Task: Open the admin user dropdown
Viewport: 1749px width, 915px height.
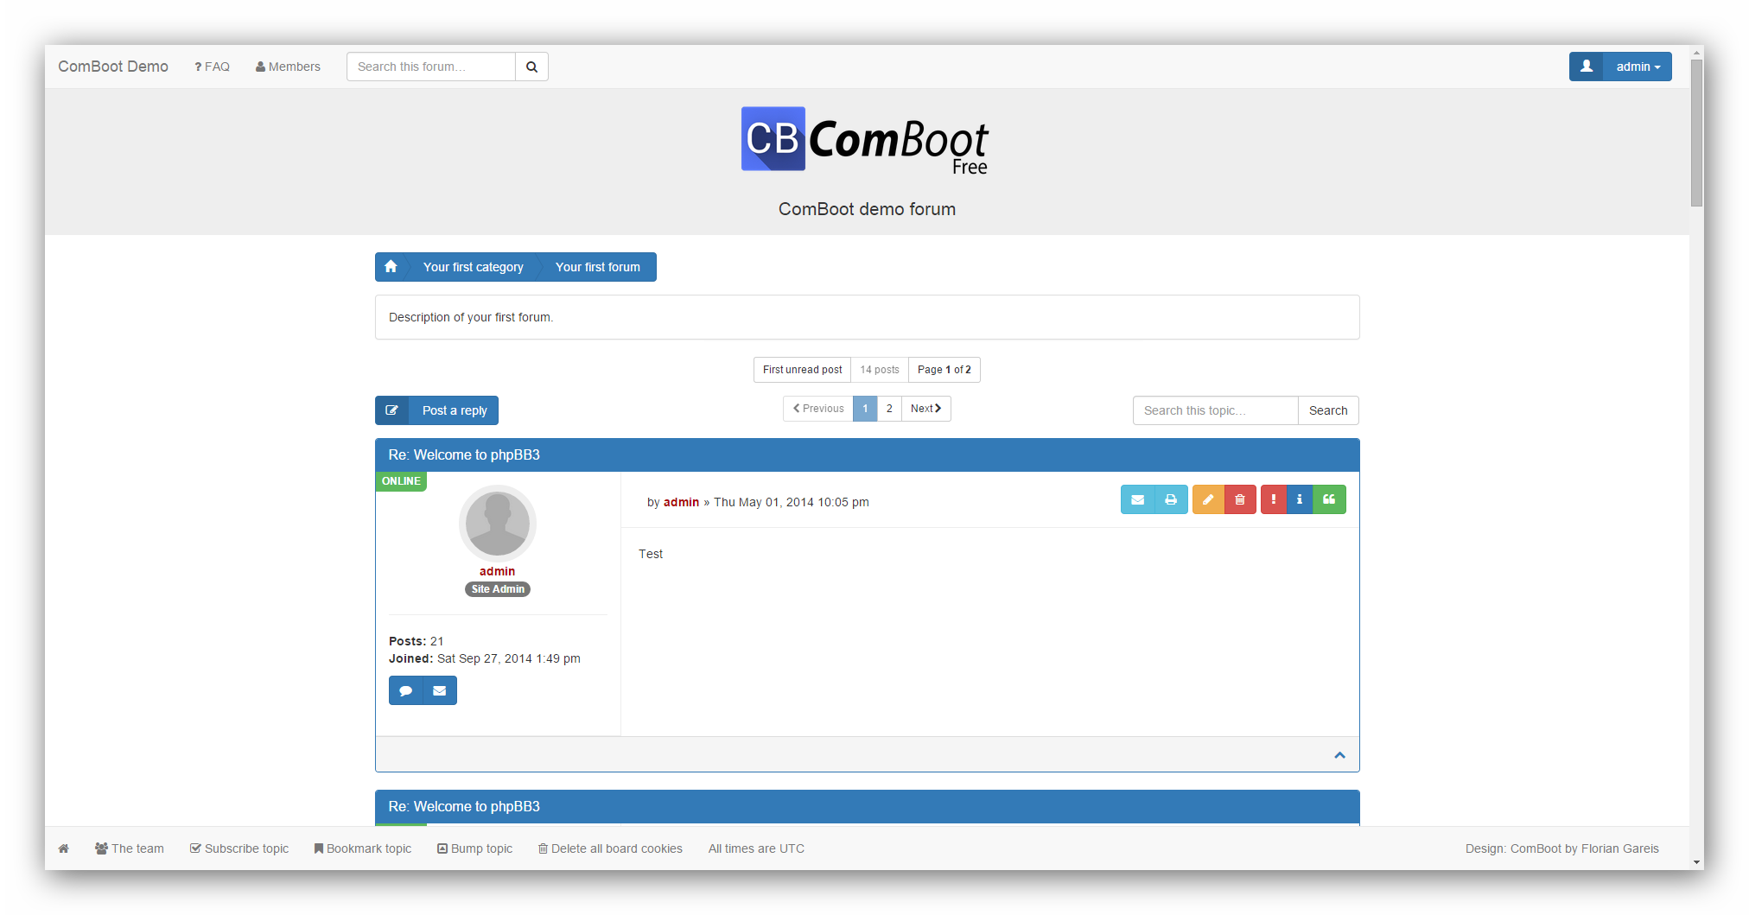Action: coord(1638,67)
